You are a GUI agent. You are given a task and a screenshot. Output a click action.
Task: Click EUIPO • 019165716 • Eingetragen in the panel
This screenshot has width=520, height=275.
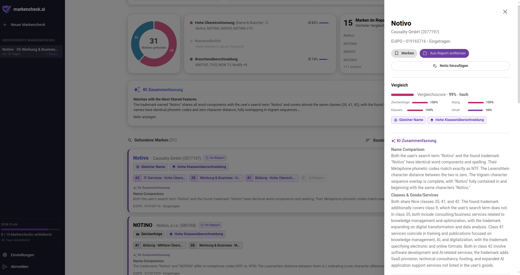click(421, 41)
